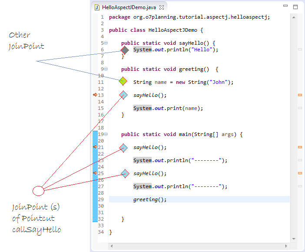The height and width of the screenshot is (252, 305).
Task: Click the orange overview ruler marker level with line 13
Action: (300, 95)
